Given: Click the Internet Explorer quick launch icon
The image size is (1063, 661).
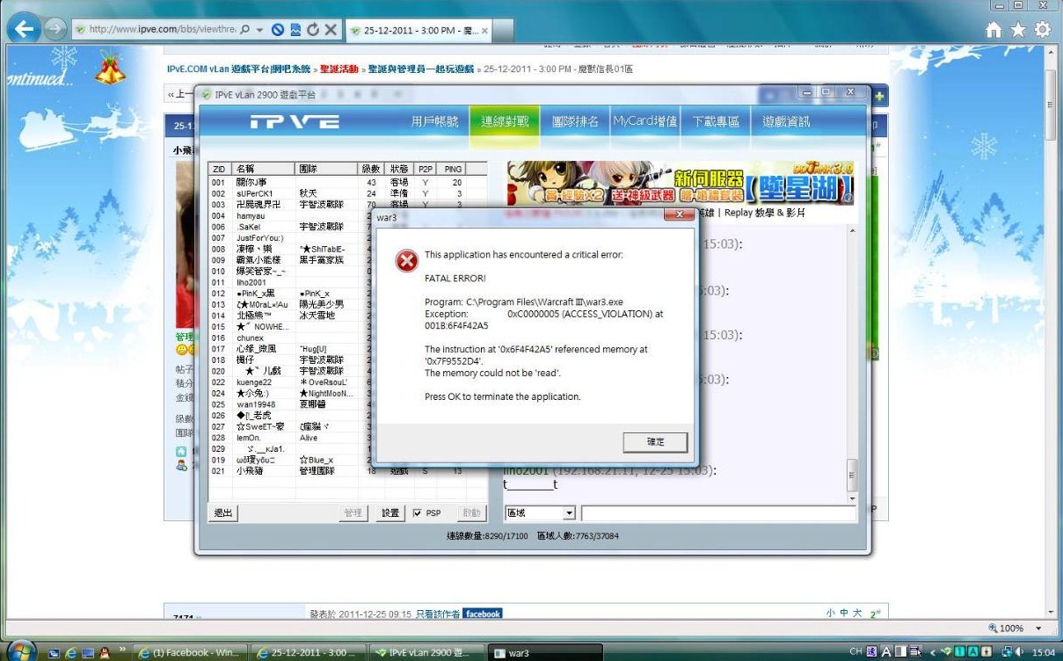Looking at the screenshot, I should pyautogui.click(x=71, y=653).
